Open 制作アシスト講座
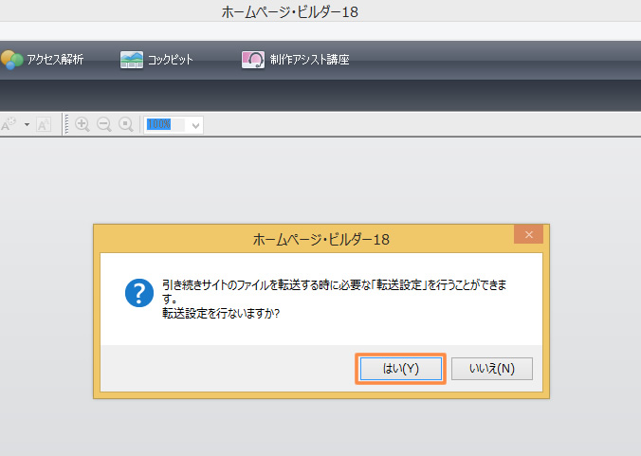641x456 pixels. [x=295, y=60]
